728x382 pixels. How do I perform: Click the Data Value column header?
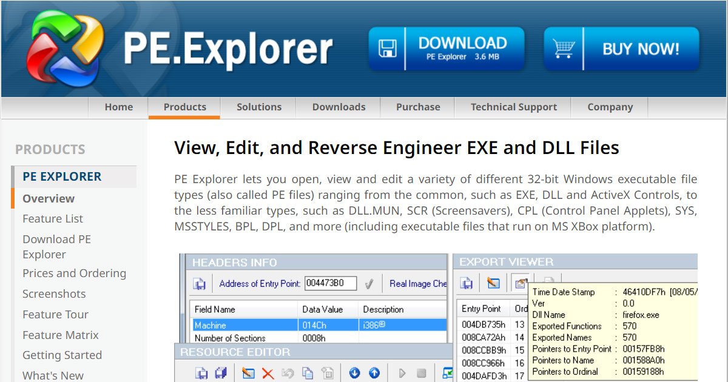pyautogui.click(x=328, y=309)
